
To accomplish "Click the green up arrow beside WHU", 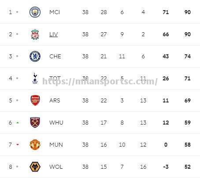I will pyautogui.click(x=18, y=122).
